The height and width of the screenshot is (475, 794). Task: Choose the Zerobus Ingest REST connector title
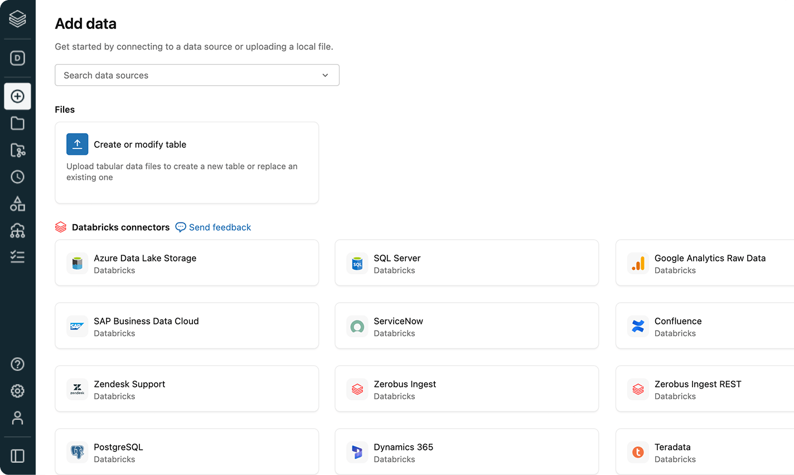click(x=698, y=384)
